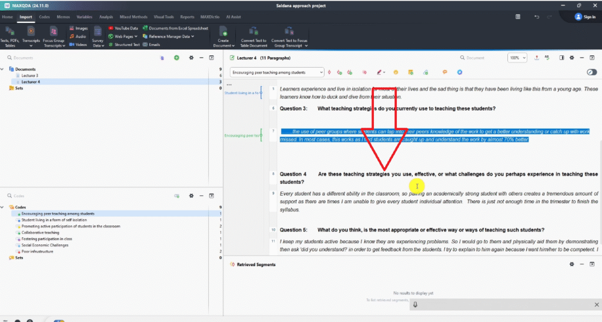Open the Analysis ribbon tab

pos(106,17)
